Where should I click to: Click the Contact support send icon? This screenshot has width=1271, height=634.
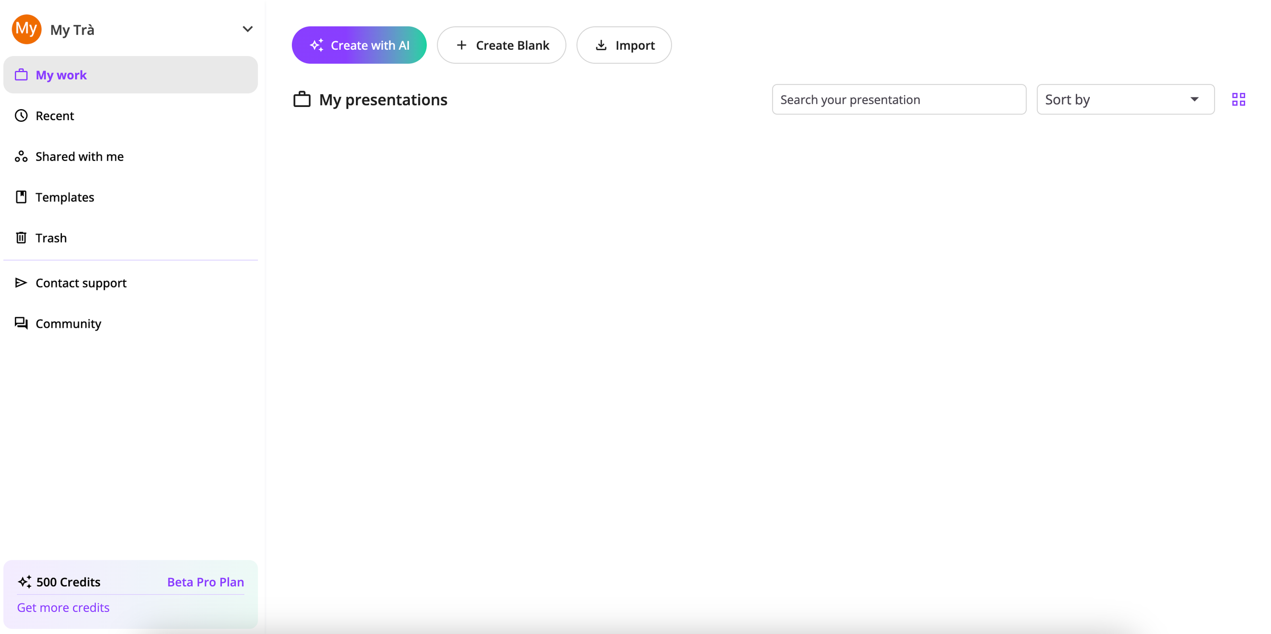(x=21, y=283)
